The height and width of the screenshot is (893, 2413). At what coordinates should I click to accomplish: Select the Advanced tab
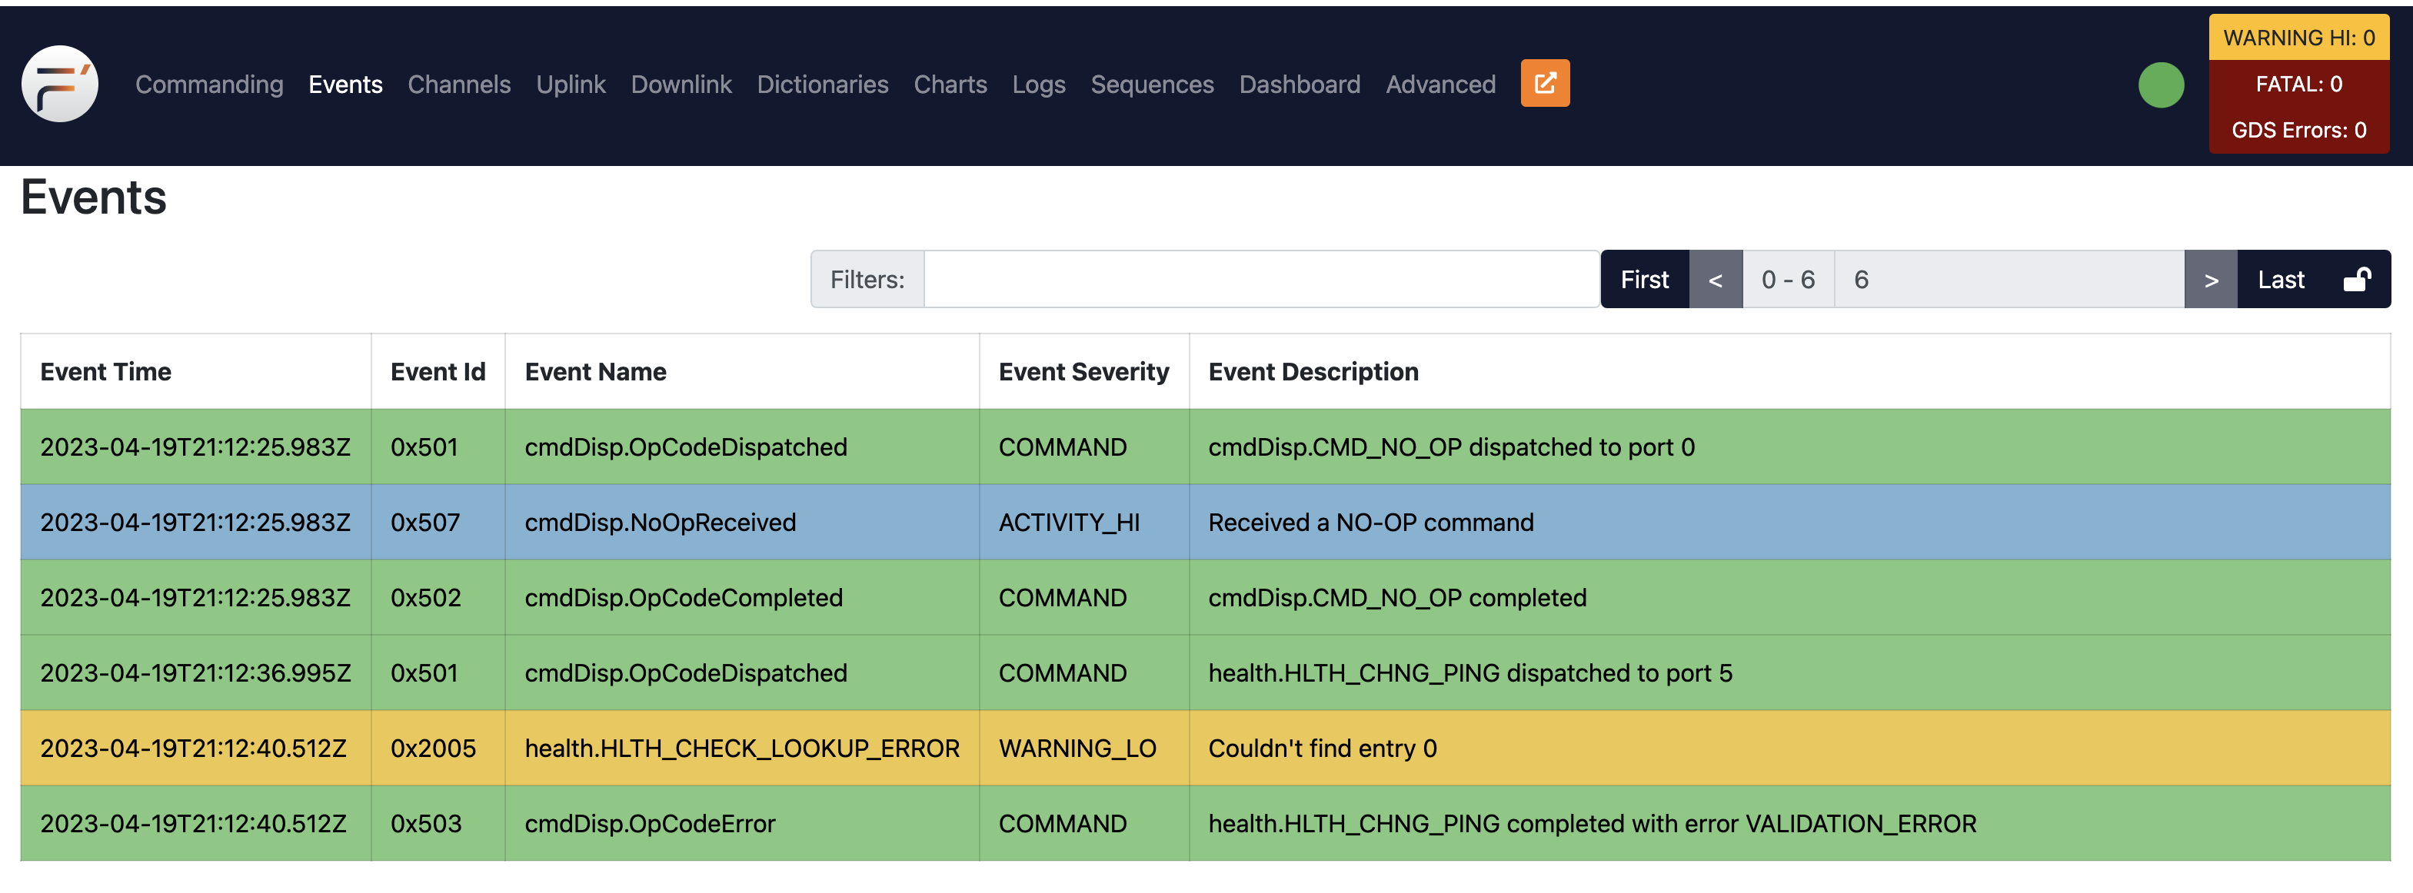pos(1439,85)
